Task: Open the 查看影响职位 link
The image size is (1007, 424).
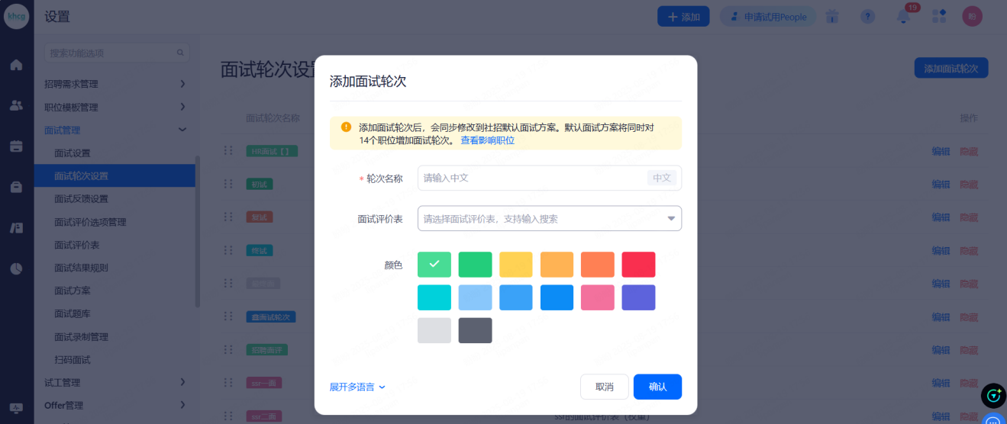Action: point(487,140)
